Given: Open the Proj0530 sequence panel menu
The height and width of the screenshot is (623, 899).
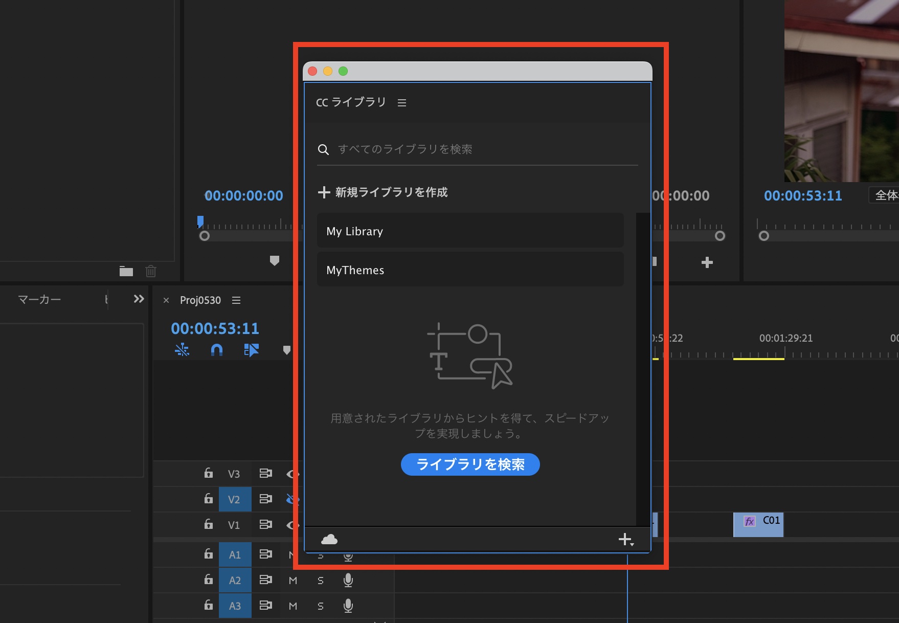Looking at the screenshot, I should (236, 300).
